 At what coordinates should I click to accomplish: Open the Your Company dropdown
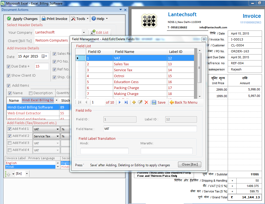84,32
